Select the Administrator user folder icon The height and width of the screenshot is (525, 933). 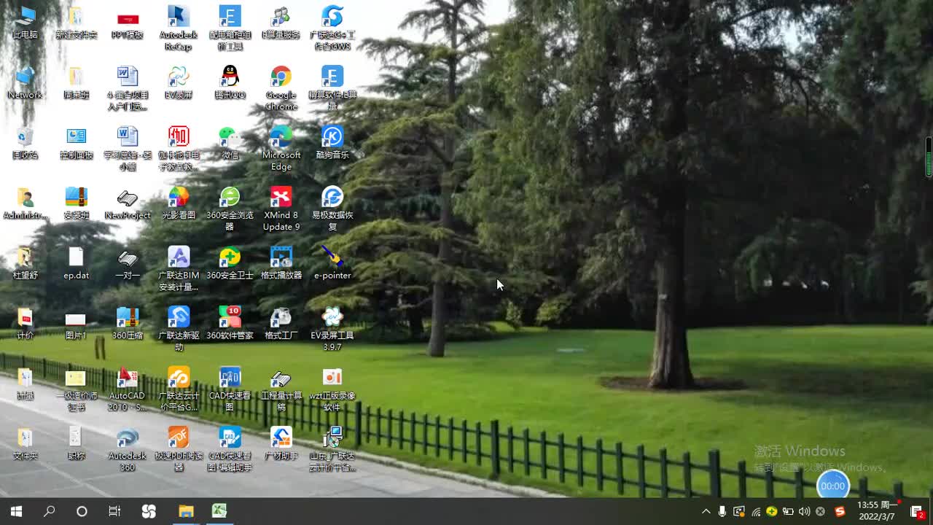[x=25, y=203]
